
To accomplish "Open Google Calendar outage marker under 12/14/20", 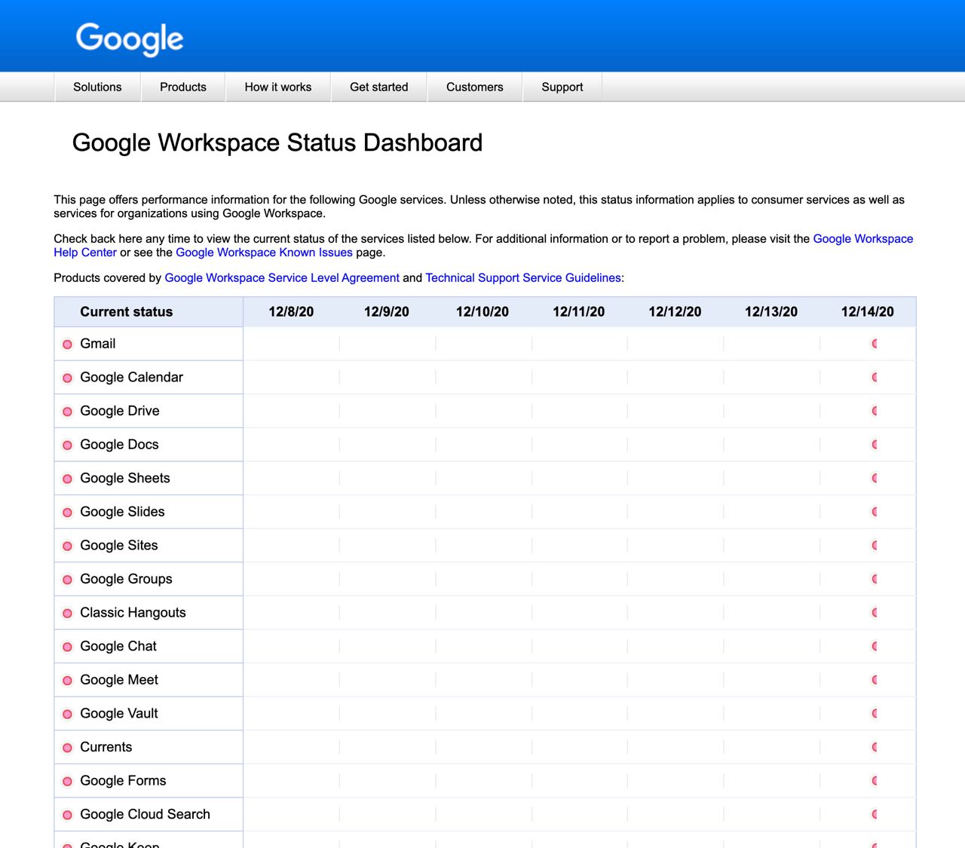I will (875, 377).
